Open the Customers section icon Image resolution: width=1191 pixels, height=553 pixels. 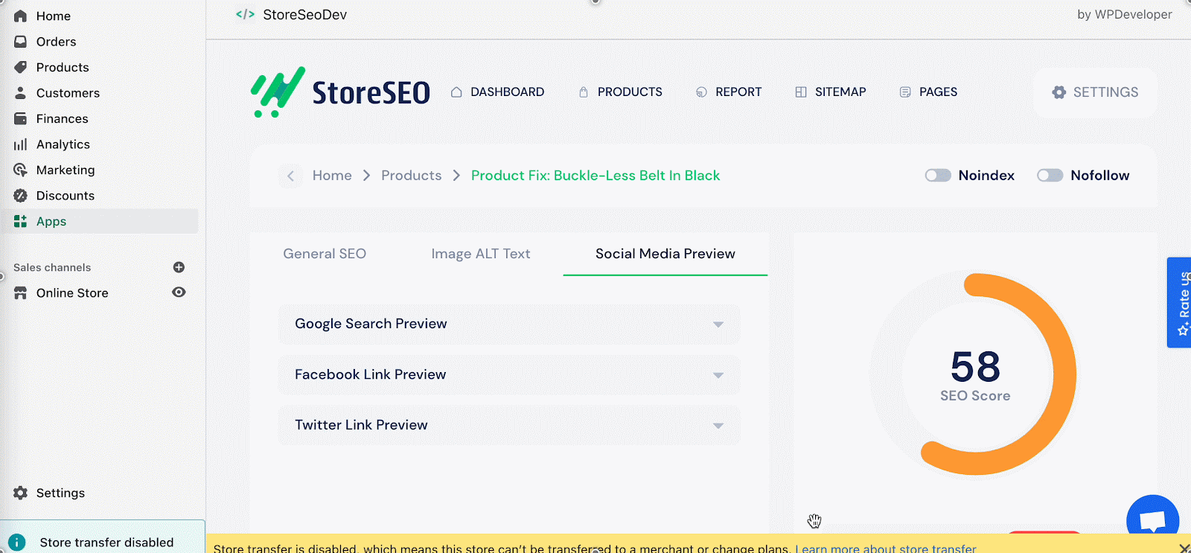pos(20,93)
